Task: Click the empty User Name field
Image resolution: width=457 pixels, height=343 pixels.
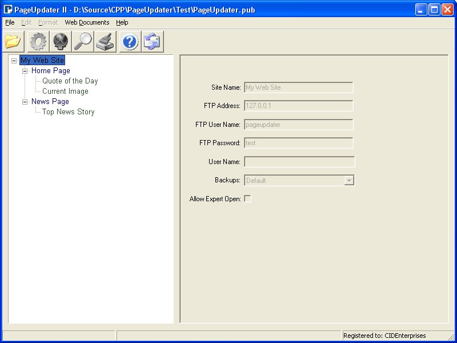Action: point(299,162)
